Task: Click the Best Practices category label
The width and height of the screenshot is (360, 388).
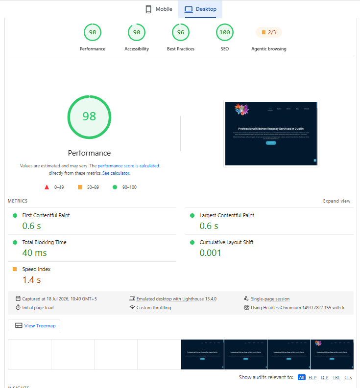Action: [x=181, y=49]
